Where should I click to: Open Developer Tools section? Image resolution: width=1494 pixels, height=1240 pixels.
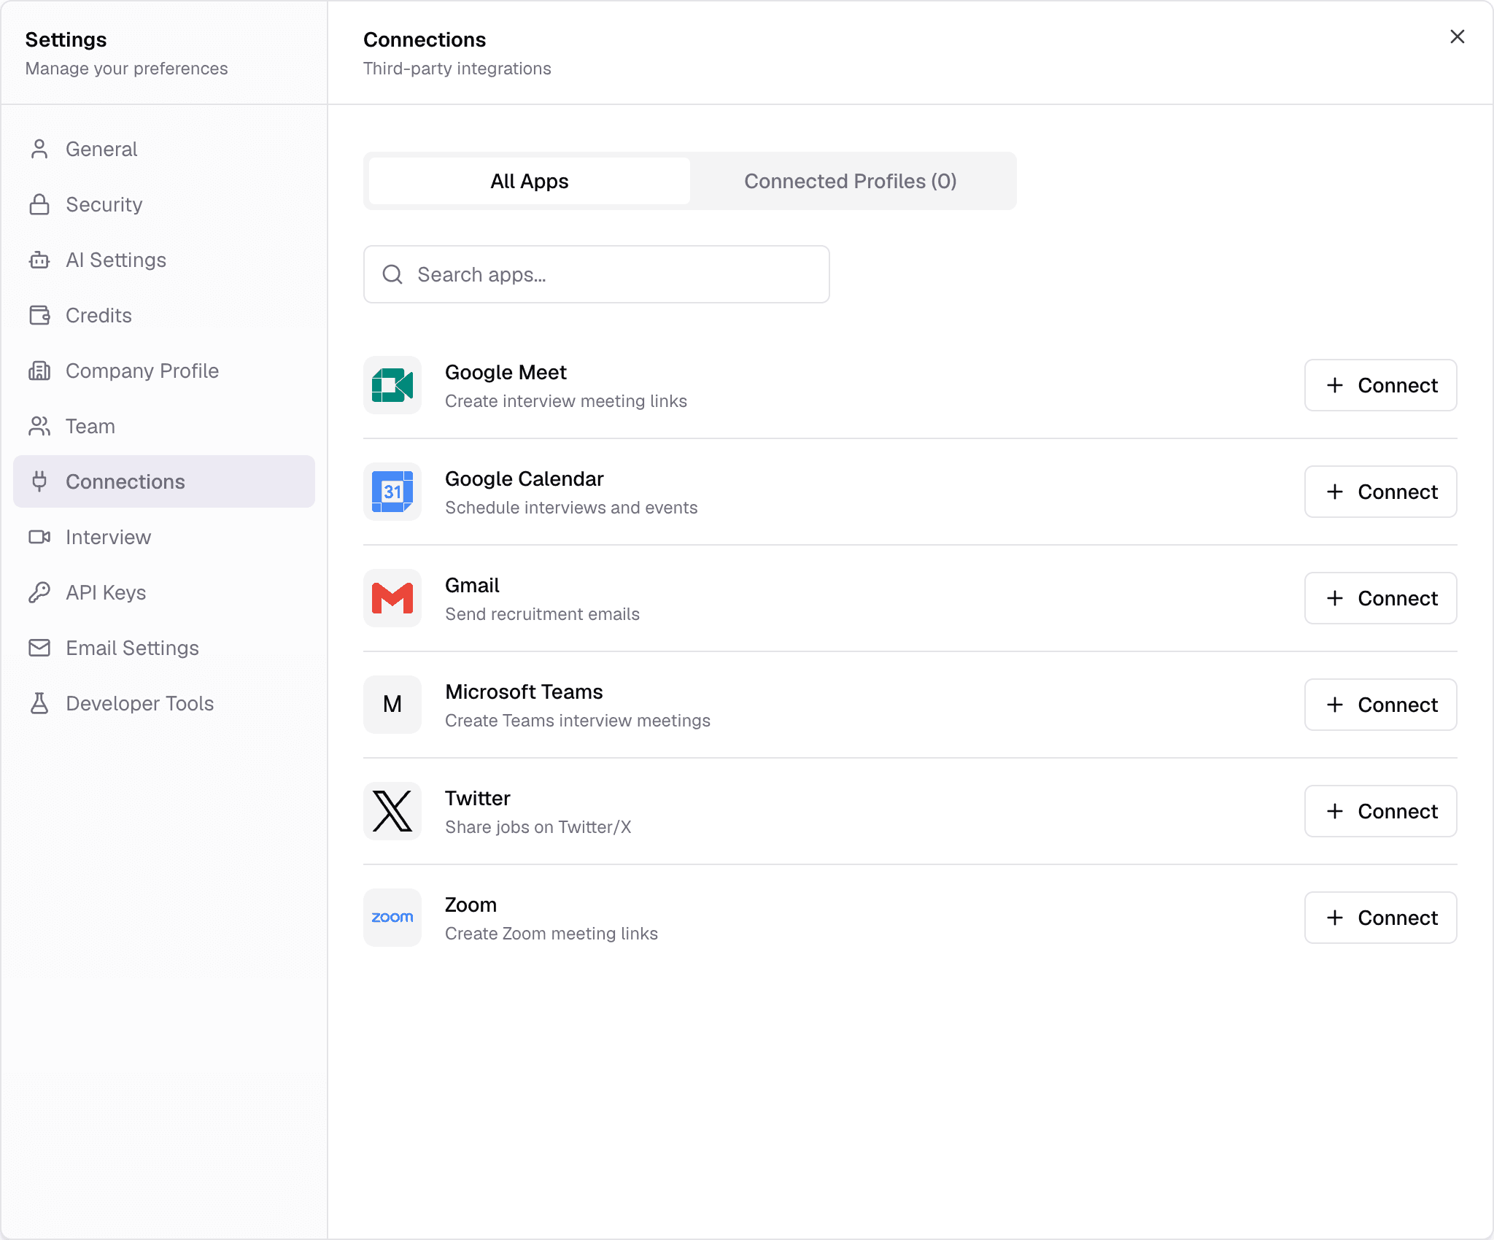[x=164, y=703]
